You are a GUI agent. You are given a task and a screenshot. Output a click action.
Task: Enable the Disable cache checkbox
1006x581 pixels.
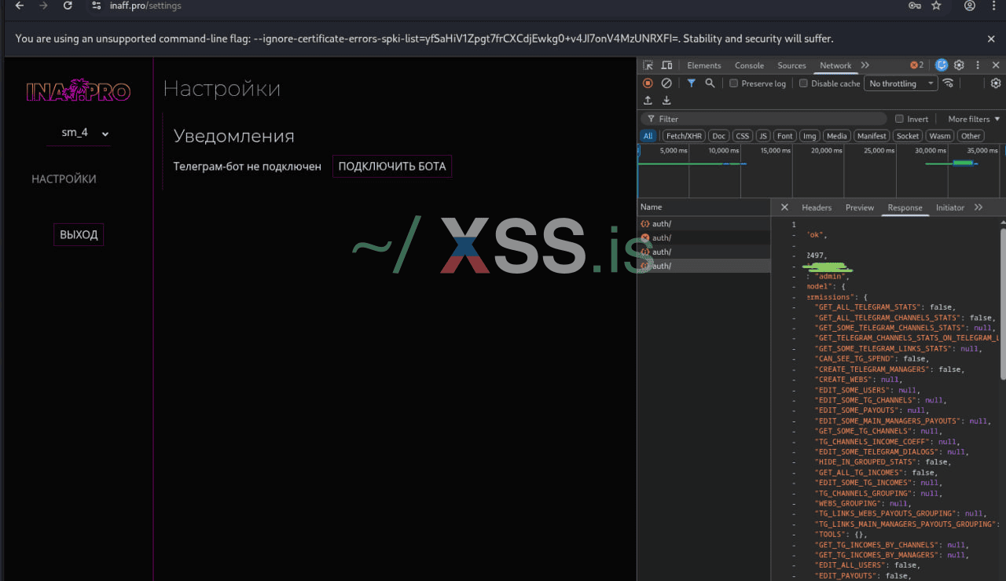click(x=803, y=83)
